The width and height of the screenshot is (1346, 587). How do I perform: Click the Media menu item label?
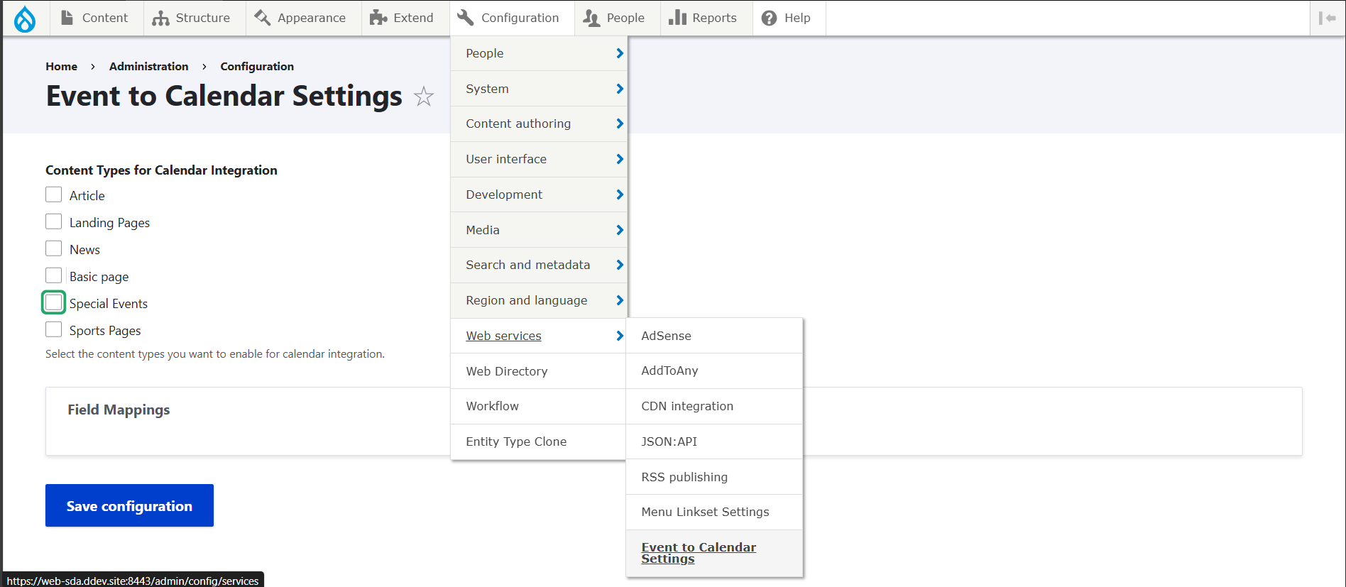pyautogui.click(x=483, y=230)
